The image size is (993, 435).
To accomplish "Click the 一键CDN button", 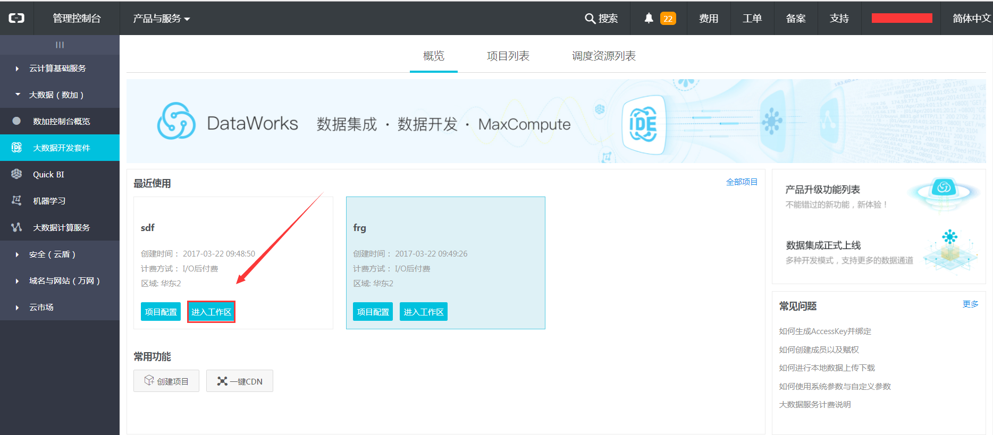I will tap(240, 381).
